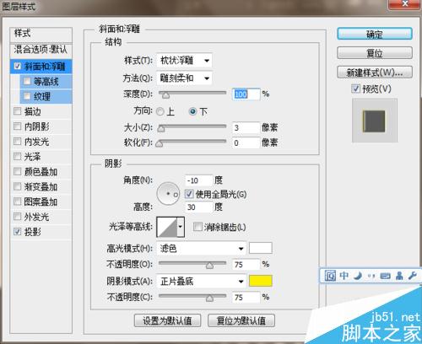Click the highlight 不透明度(O) slider
Image resolution: width=422 pixels, height=344 pixels.
[192, 263]
